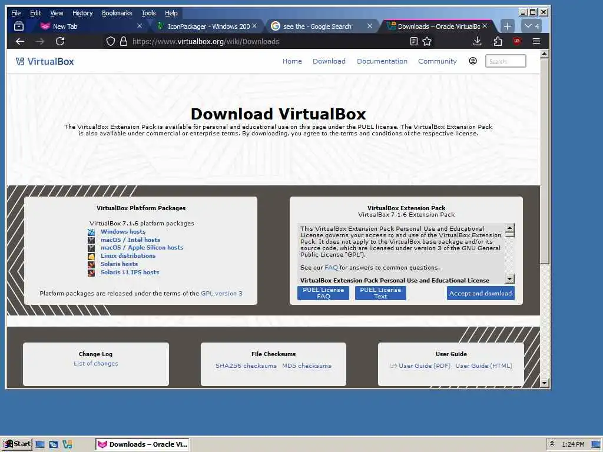Open the Firefox View icon in tab bar
Viewport: 603px width, 452px height.
(18, 26)
